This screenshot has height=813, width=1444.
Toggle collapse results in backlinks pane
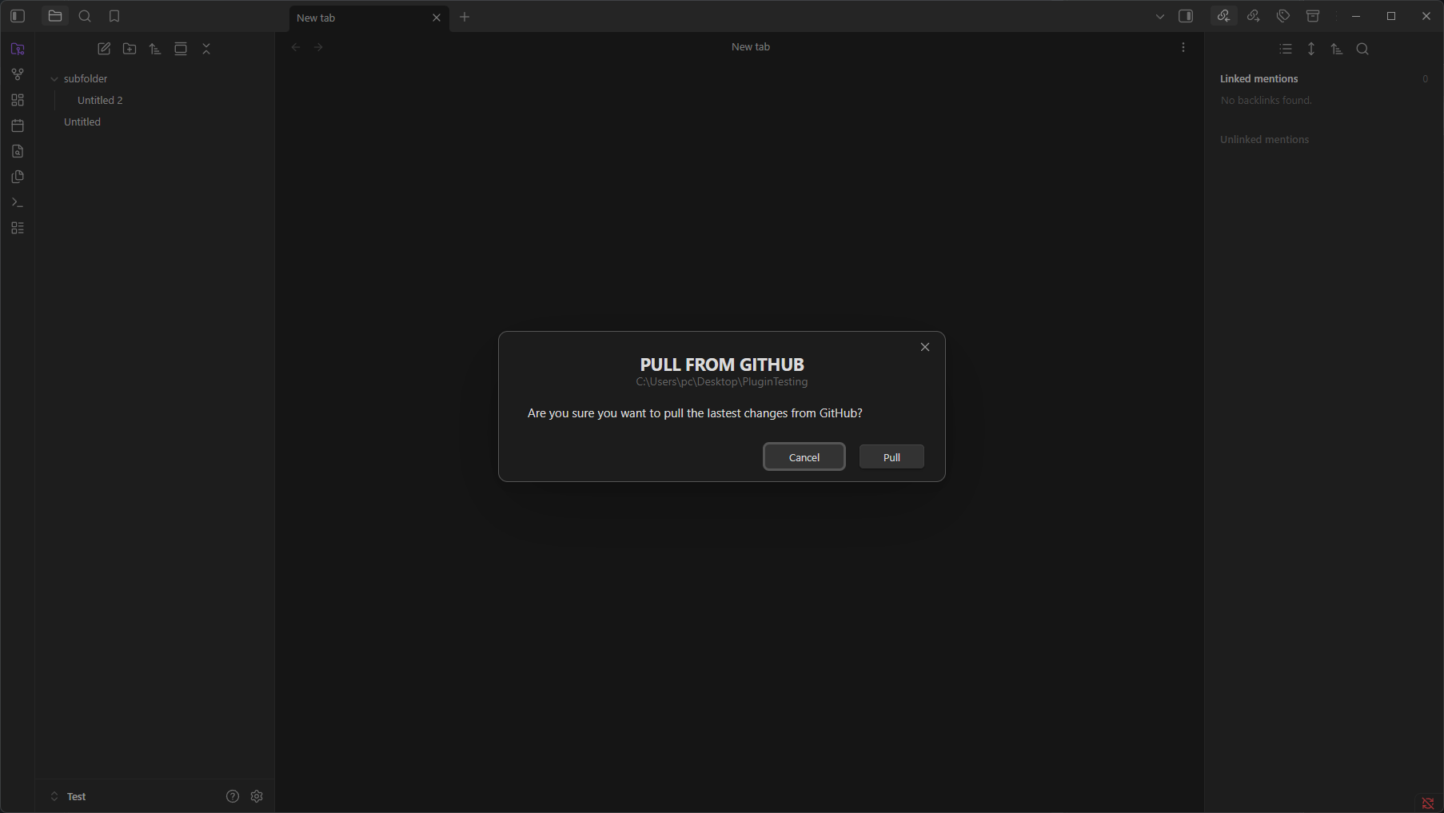(1286, 49)
